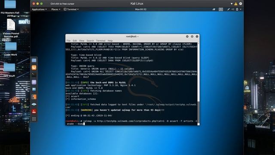Select the OPT Stuff folder
The width and height of the screenshot is (275, 155).
click(9, 70)
